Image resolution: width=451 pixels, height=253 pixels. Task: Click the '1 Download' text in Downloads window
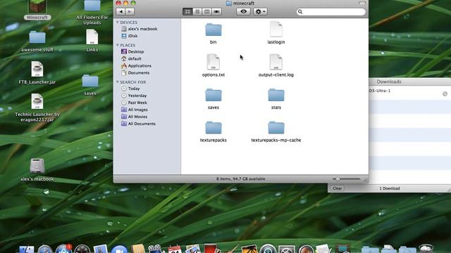[390, 188]
